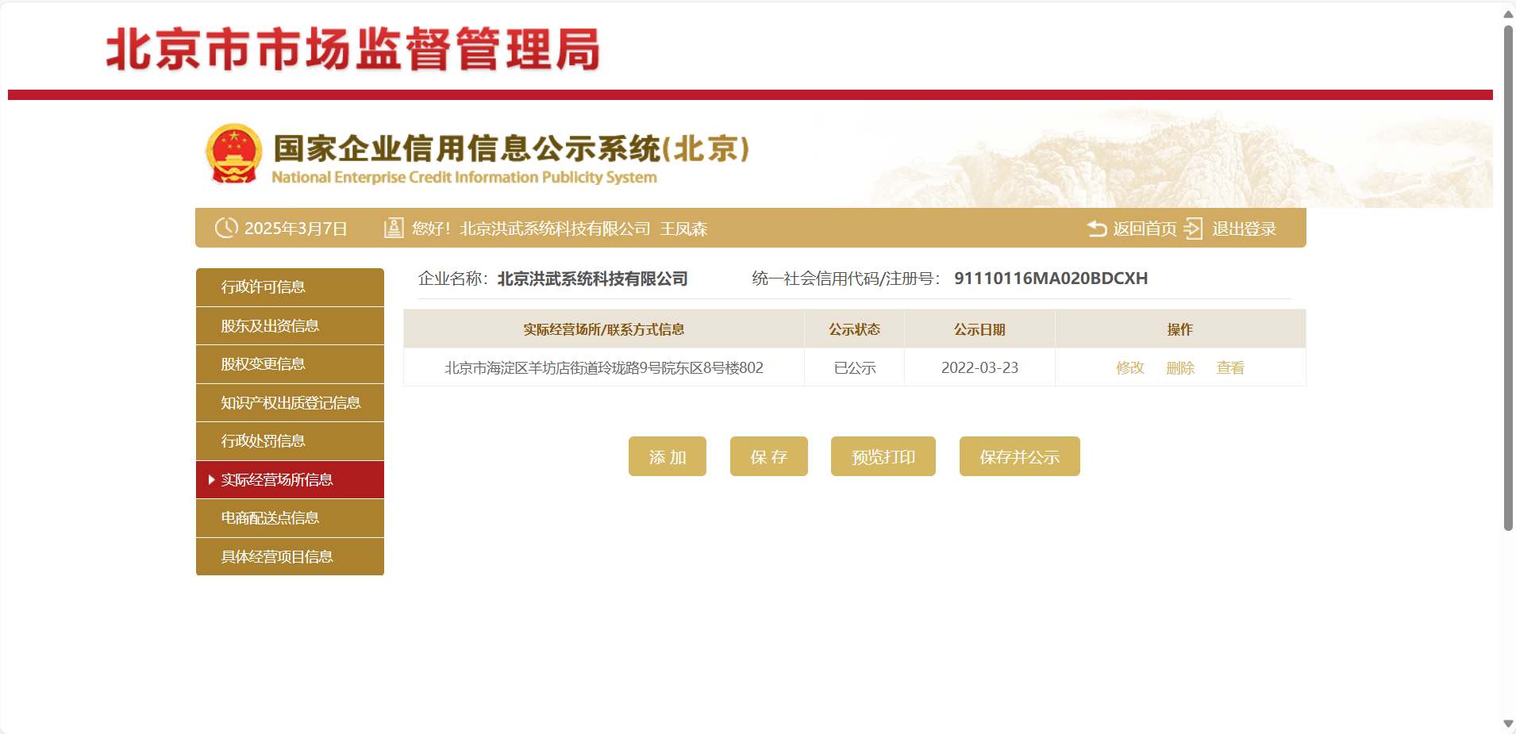Click the address cell 北京市海淀区羊坊店街道玲珑路9号院东区8号楼802
The height and width of the screenshot is (734, 1516).
click(x=604, y=367)
